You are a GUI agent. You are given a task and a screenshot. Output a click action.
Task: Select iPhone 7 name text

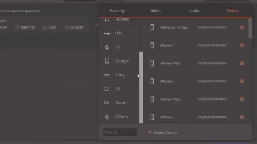[167, 117]
